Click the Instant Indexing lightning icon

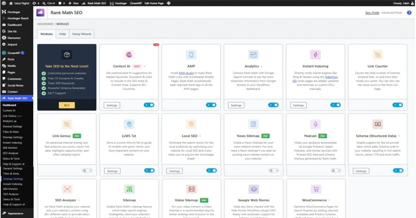point(315,54)
